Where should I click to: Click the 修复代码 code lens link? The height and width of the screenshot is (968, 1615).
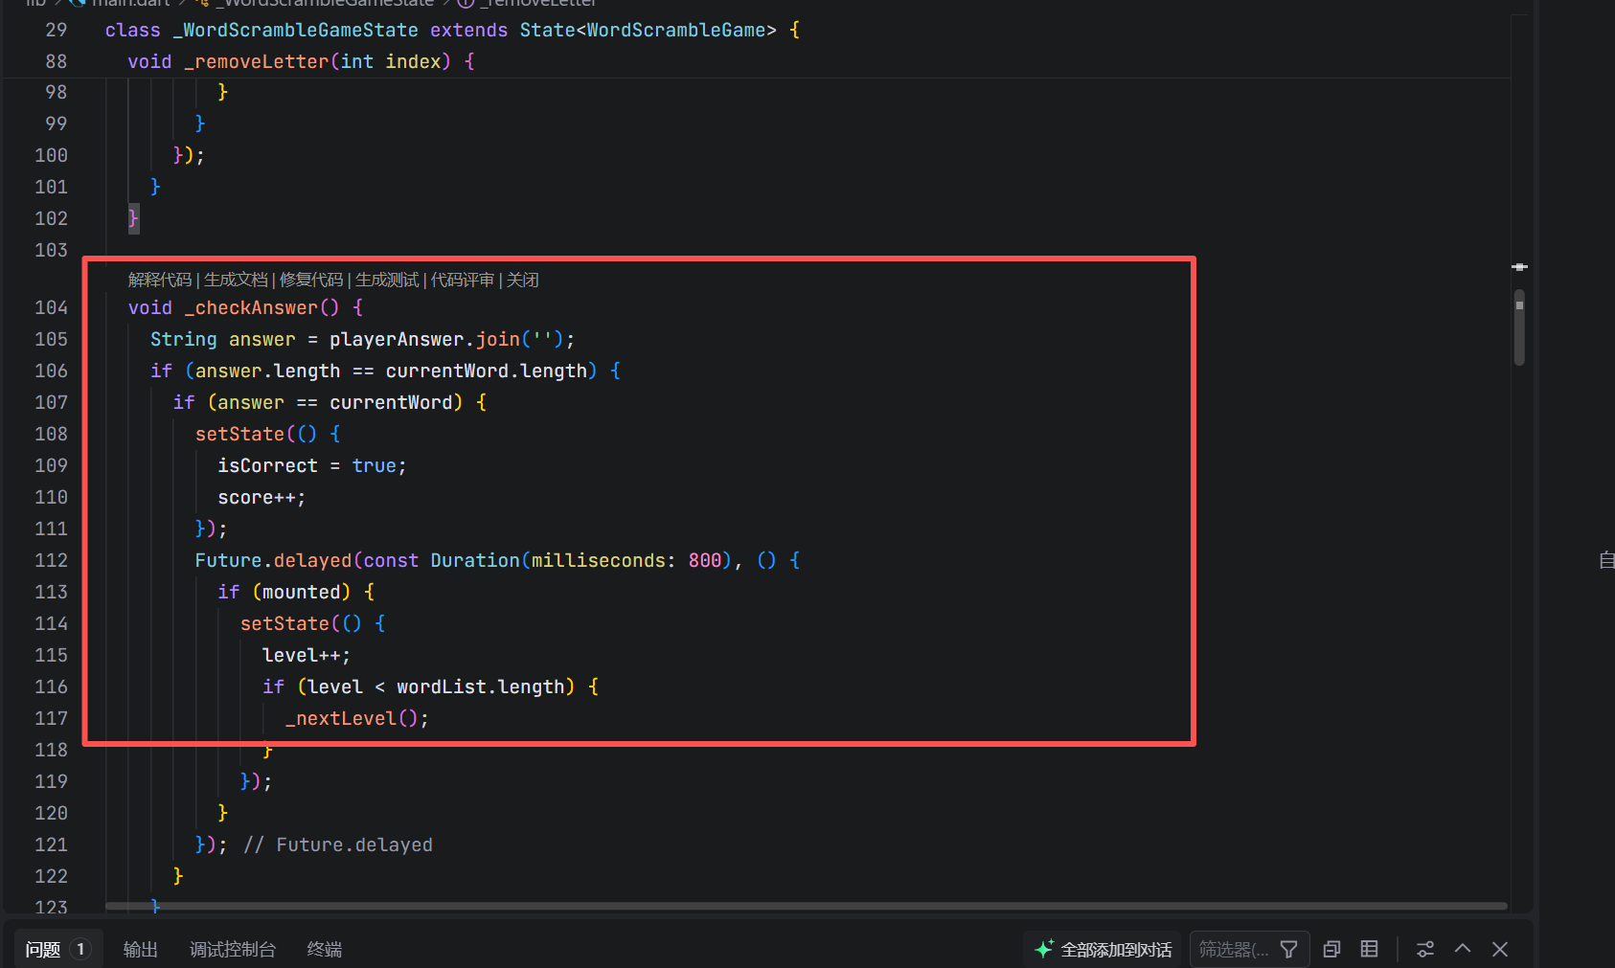311,280
